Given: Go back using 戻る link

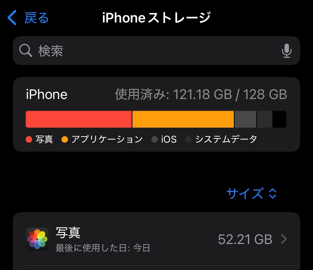Looking at the screenshot, I should (x=37, y=18).
